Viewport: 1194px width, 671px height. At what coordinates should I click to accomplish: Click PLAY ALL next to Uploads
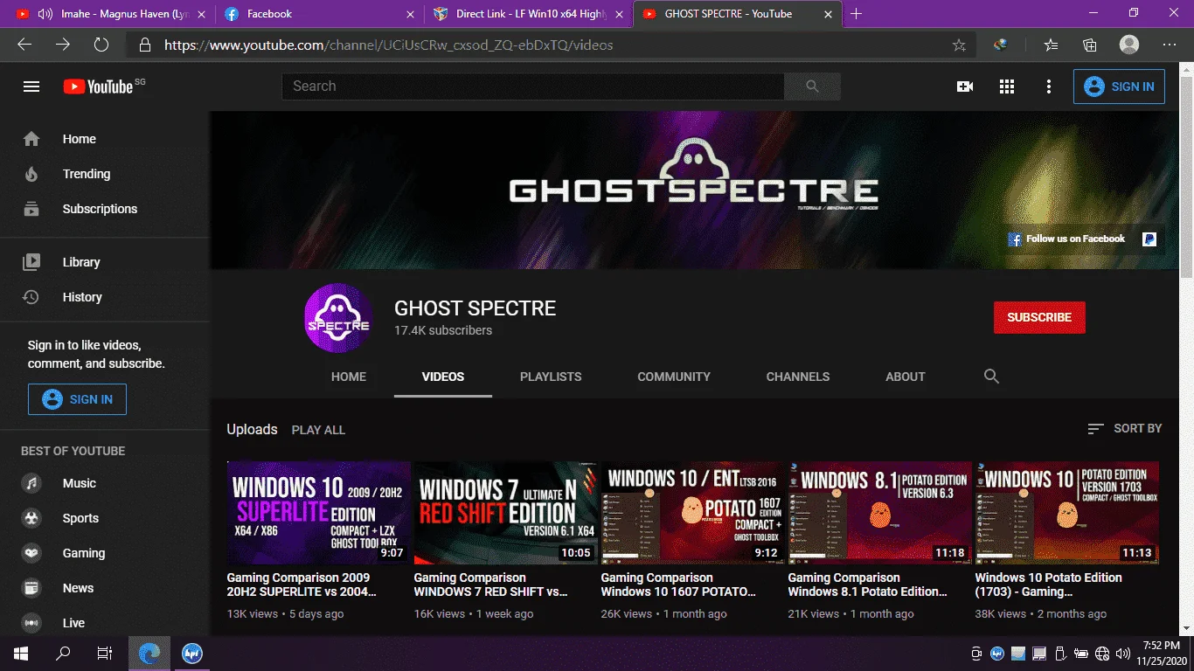click(318, 430)
